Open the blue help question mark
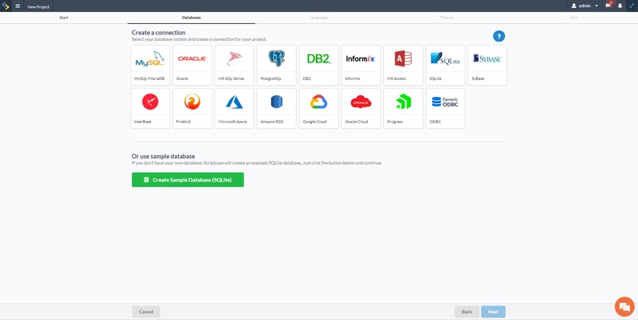Image resolution: width=638 pixels, height=320 pixels. click(x=499, y=36)
